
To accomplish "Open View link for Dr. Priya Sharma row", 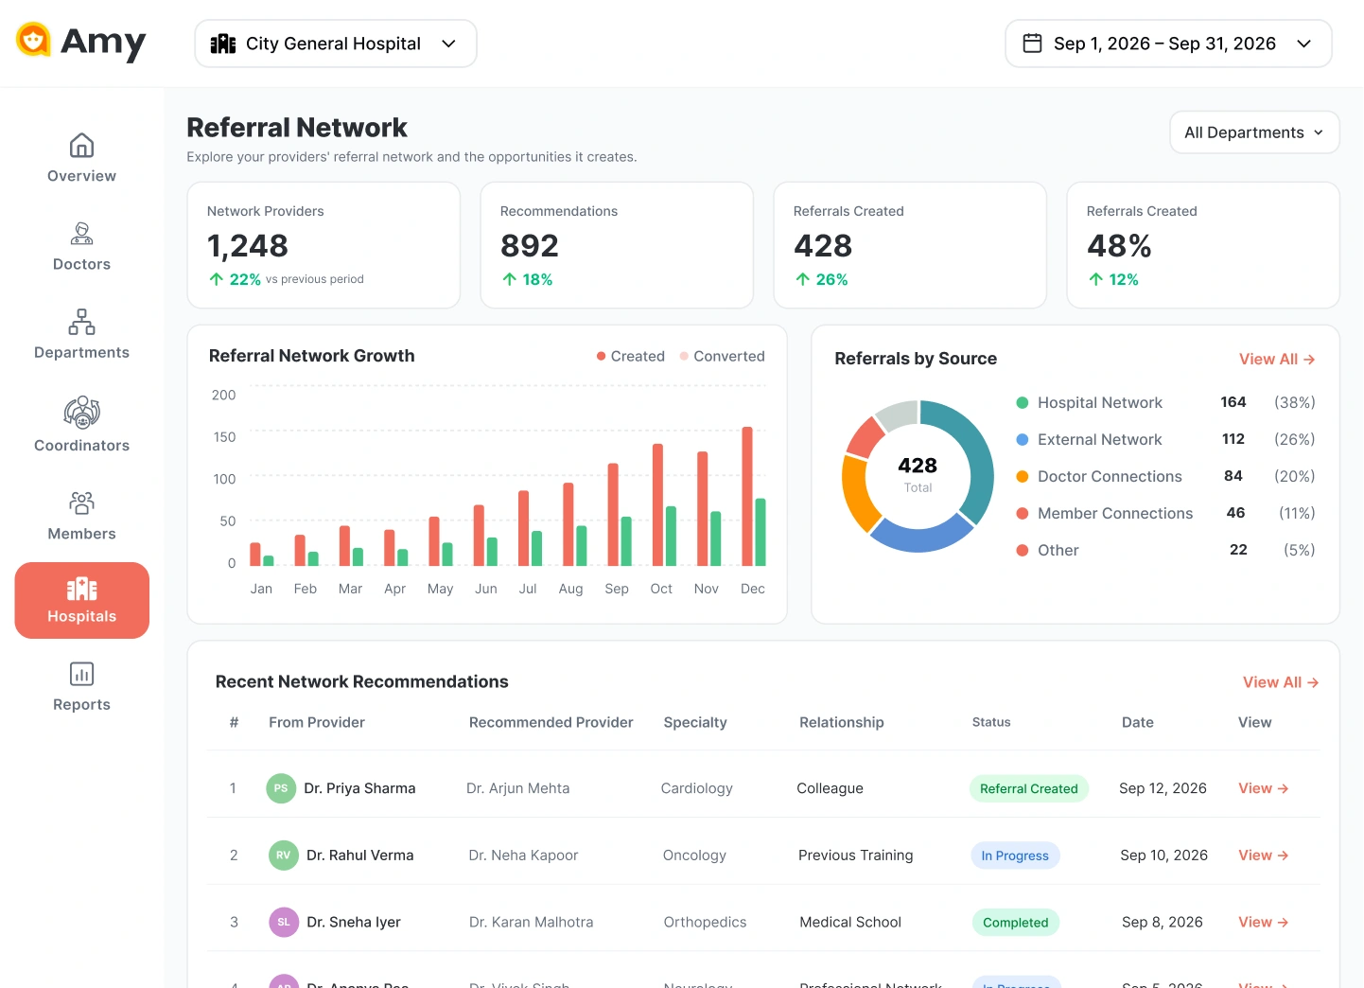I will click(1264, 788).
